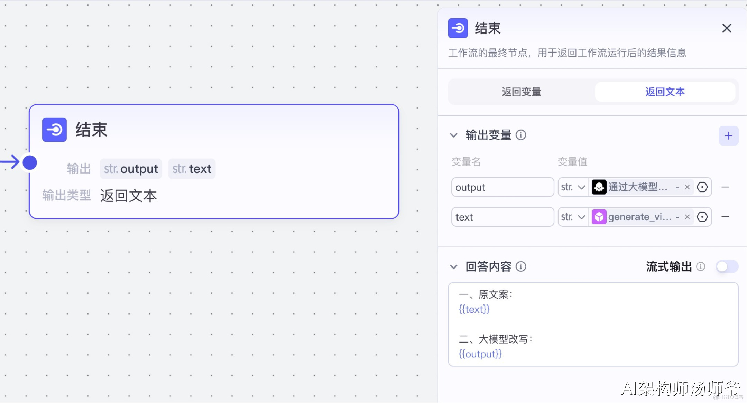
Task: Remove the output variable with minus icon
Action: coord(725,187)
